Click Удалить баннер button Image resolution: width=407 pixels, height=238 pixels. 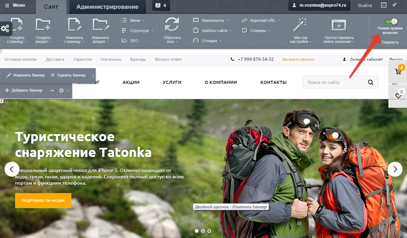click(x=68, y=75)
